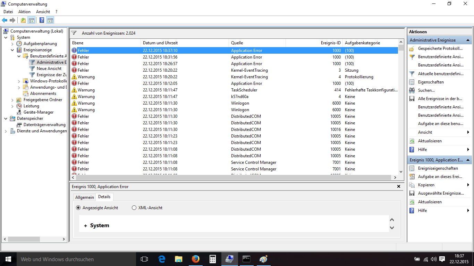474x266 pixels.
Task: Open File Explorer from the taskbar
Action: [179, 259]
